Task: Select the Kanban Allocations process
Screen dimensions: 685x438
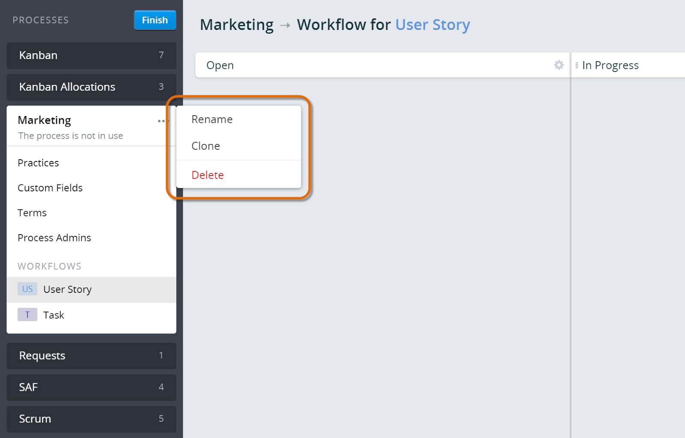Action: (x=67, y=87)
